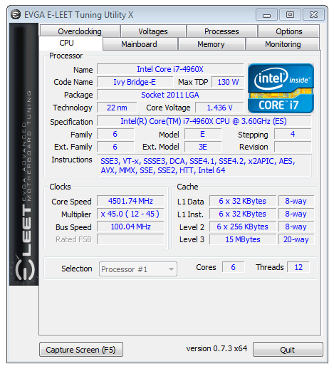334x369 pixels.
Task: Click the Max TDP value 130 W
Action: tap(228, 82)
